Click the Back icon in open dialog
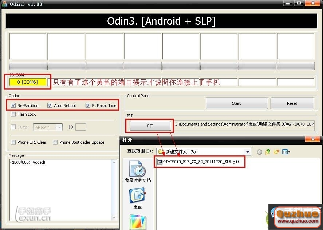323x230 pixels. [260, 152]
